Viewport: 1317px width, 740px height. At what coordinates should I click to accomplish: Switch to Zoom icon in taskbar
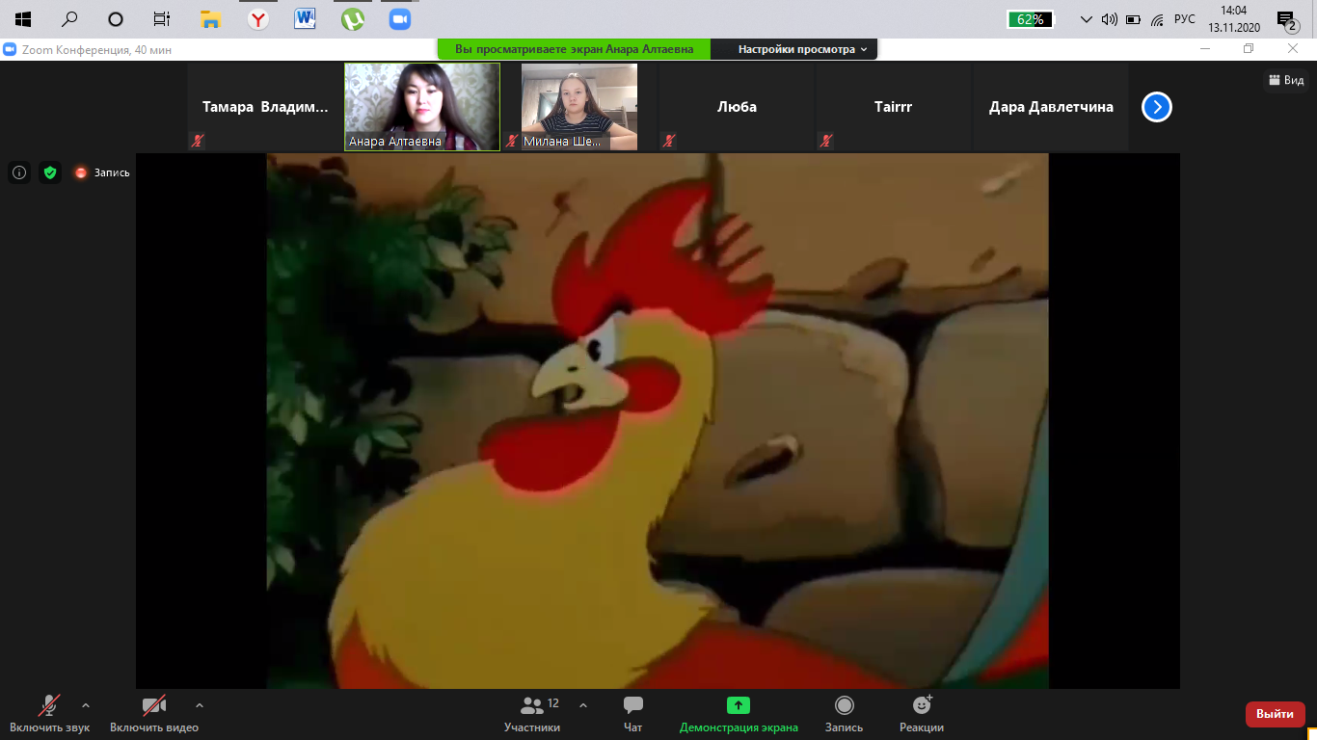[399, 19]
